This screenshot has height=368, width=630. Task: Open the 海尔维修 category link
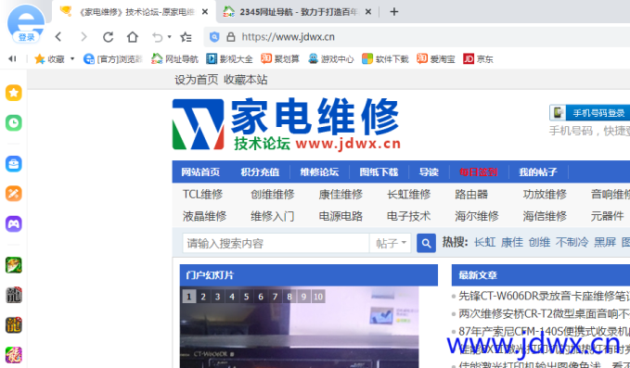click(x=477, y=216)
